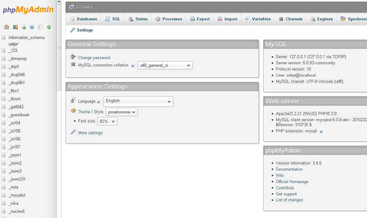Click help icon beside Language label

(98, 102)
